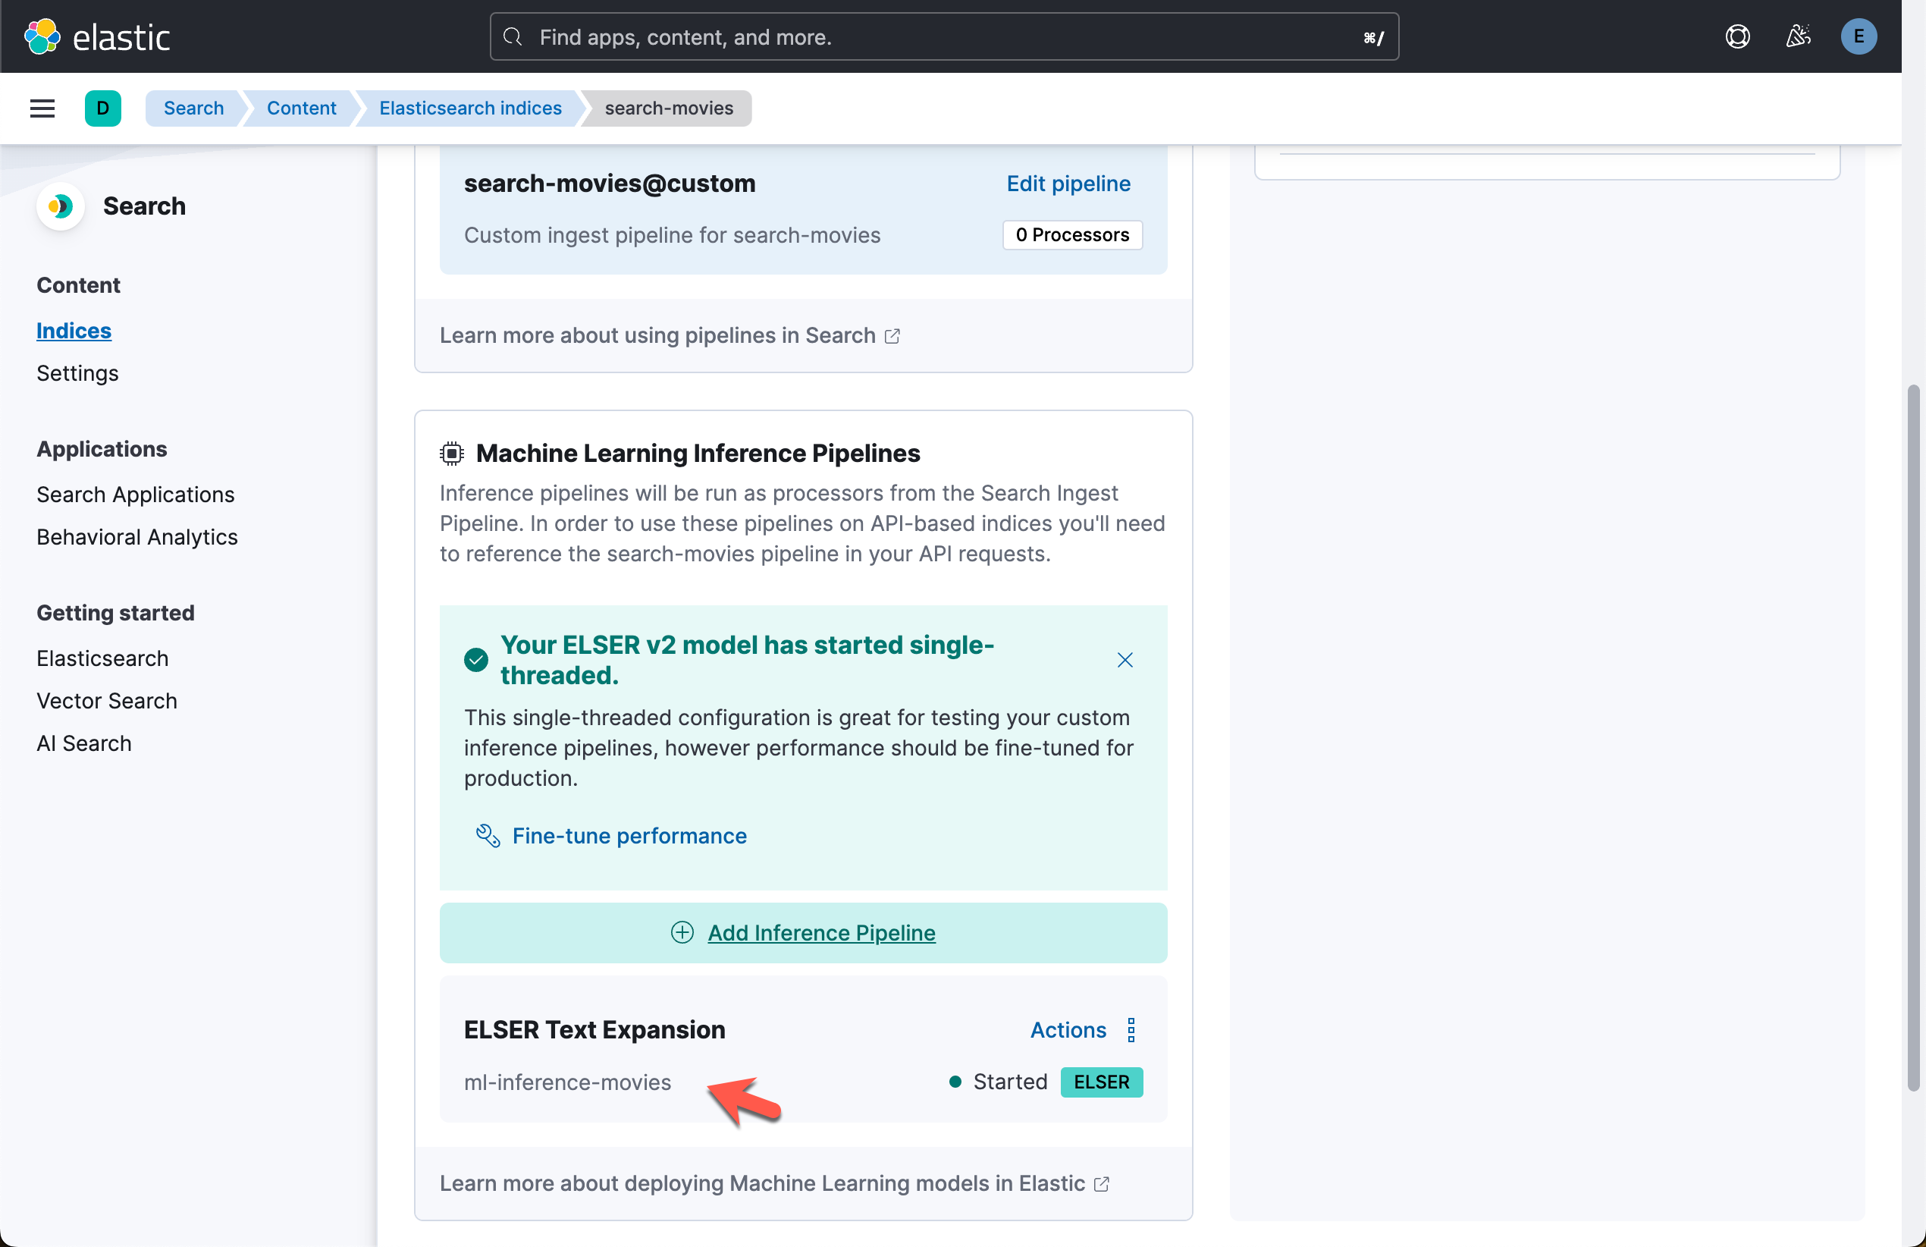
Task: Open the Actions menu for ELSER Text Expansion
Action: point(1131,1029)
